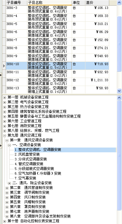Expand 第五章 风帽制作安装 node

pyautogui.click(x=7, y=202)
